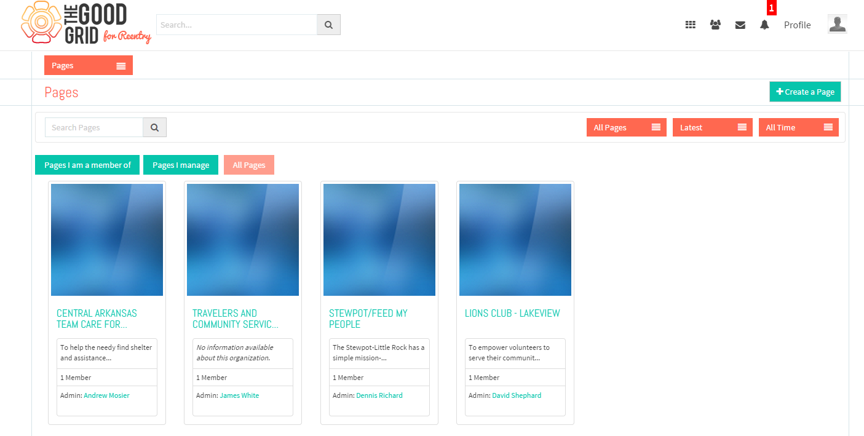
Task: Click the top search magnifier button
Action: [328, 25]
